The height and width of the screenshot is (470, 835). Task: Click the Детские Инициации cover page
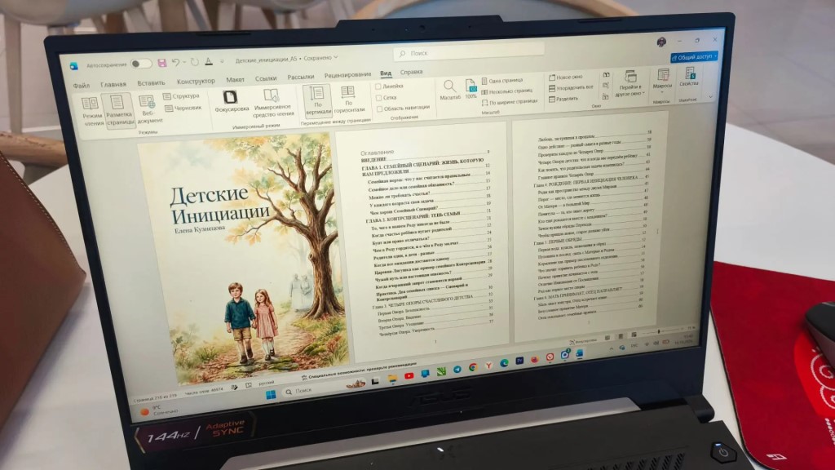click(x=242, y=258)
